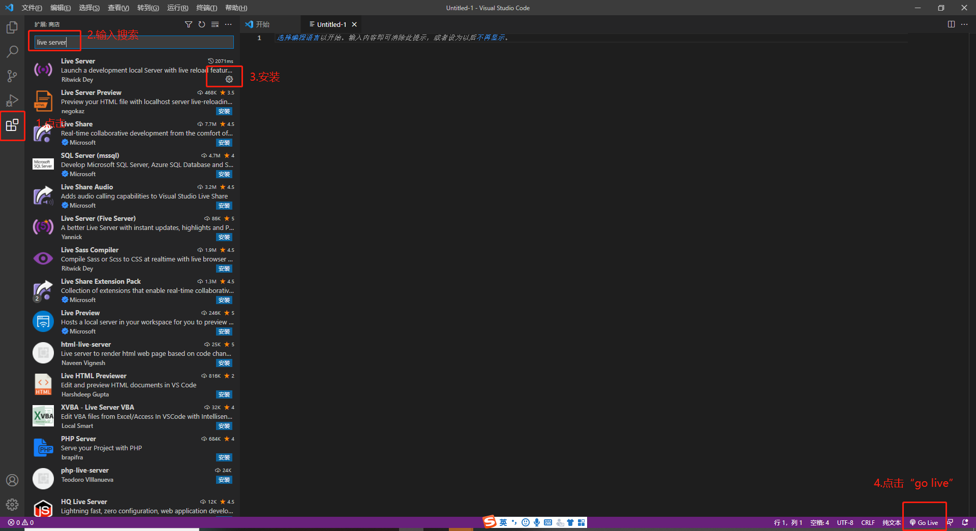Screen dimensions: 976x531
Task: Open Run and Debug view
Action: pyautogui.click(x=12, y=100)
